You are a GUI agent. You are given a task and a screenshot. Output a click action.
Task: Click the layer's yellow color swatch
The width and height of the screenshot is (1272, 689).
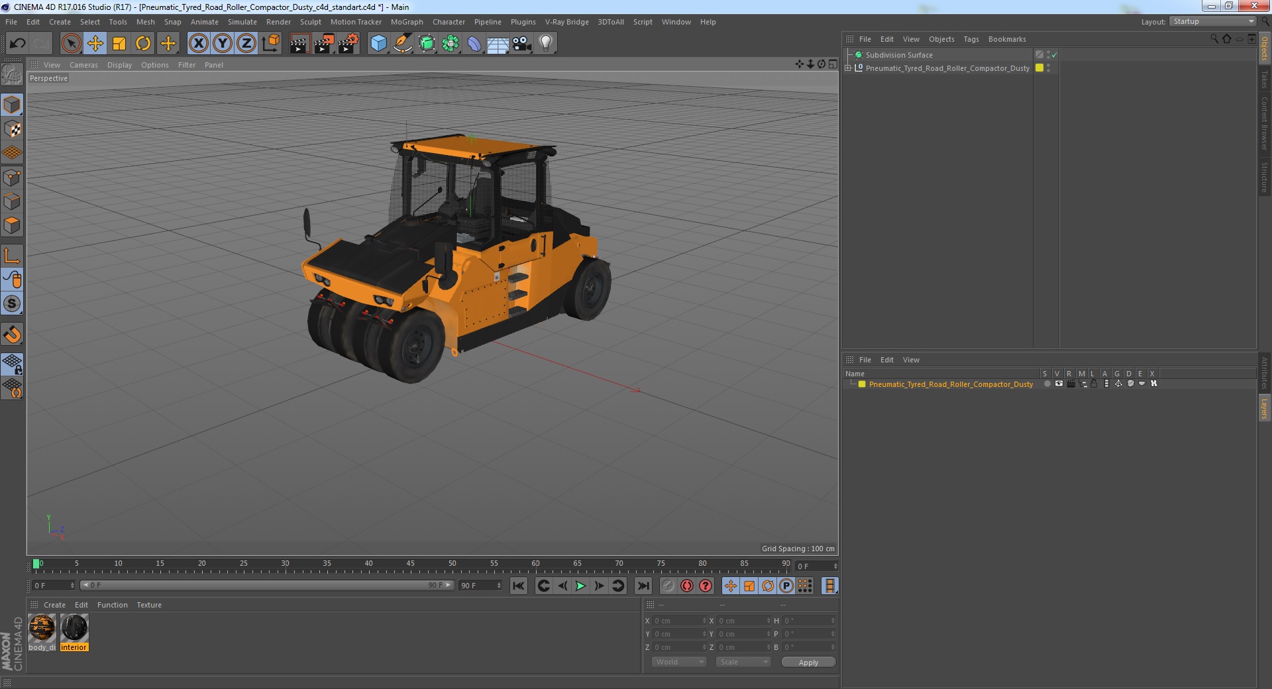pyautogui.click(x=861, y=384)
